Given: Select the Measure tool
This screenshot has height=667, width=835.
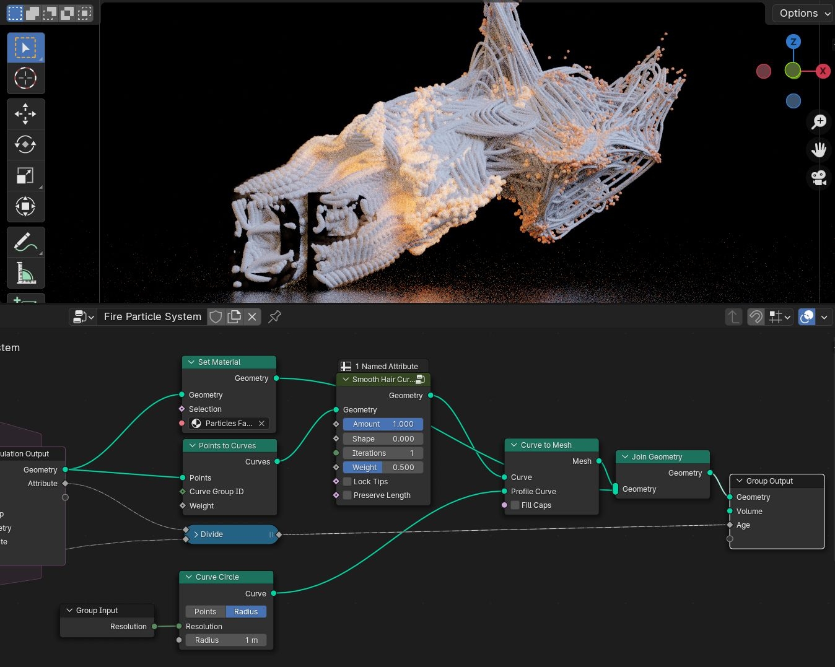Looking at the screenshot, I should (25, 272).
